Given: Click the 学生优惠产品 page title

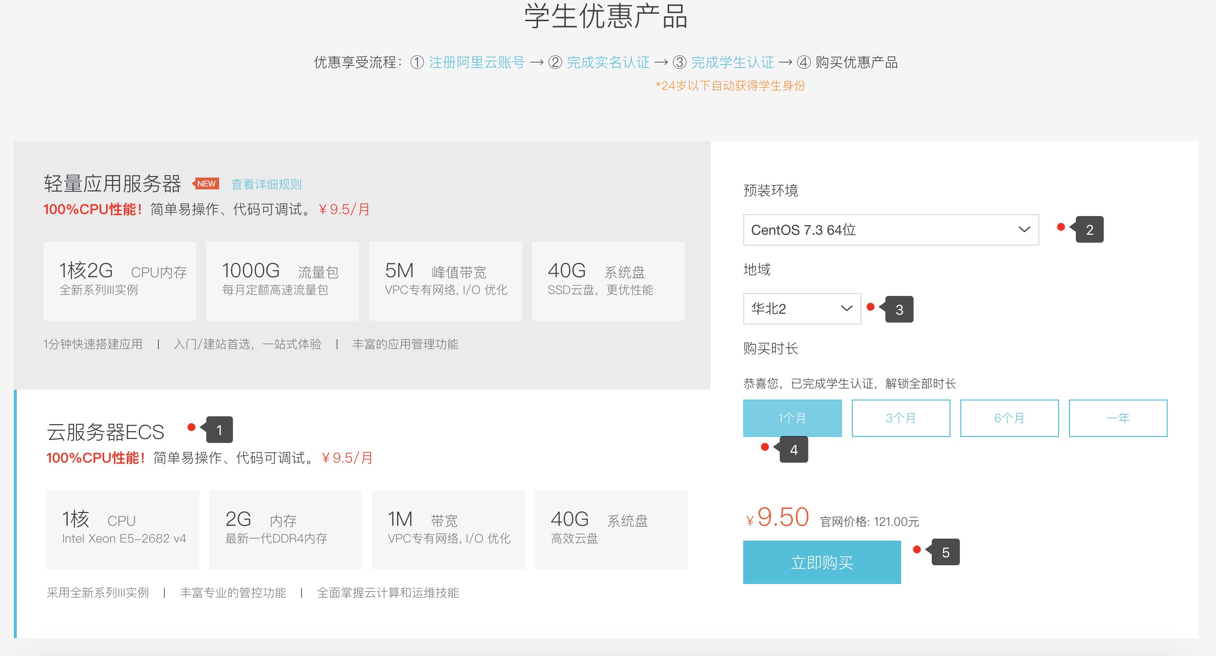Looking at the screenshot, I should click(606, 16).
